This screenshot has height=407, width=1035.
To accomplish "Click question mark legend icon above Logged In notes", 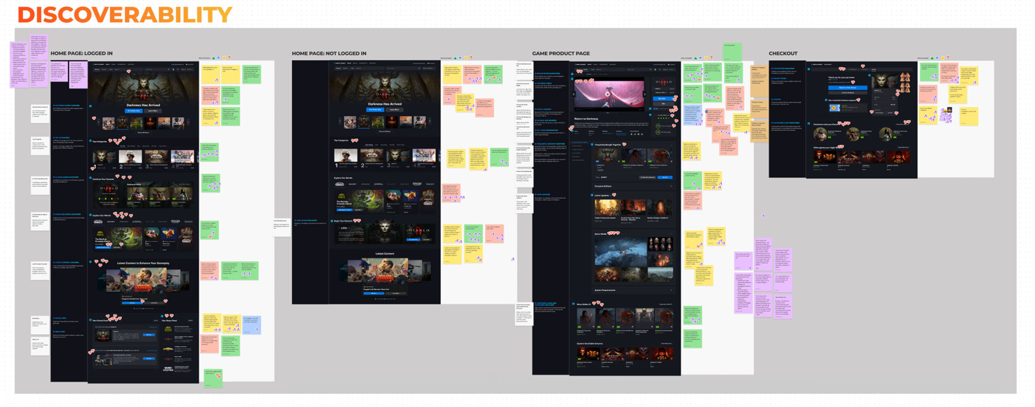I will (x=229, y=58).
